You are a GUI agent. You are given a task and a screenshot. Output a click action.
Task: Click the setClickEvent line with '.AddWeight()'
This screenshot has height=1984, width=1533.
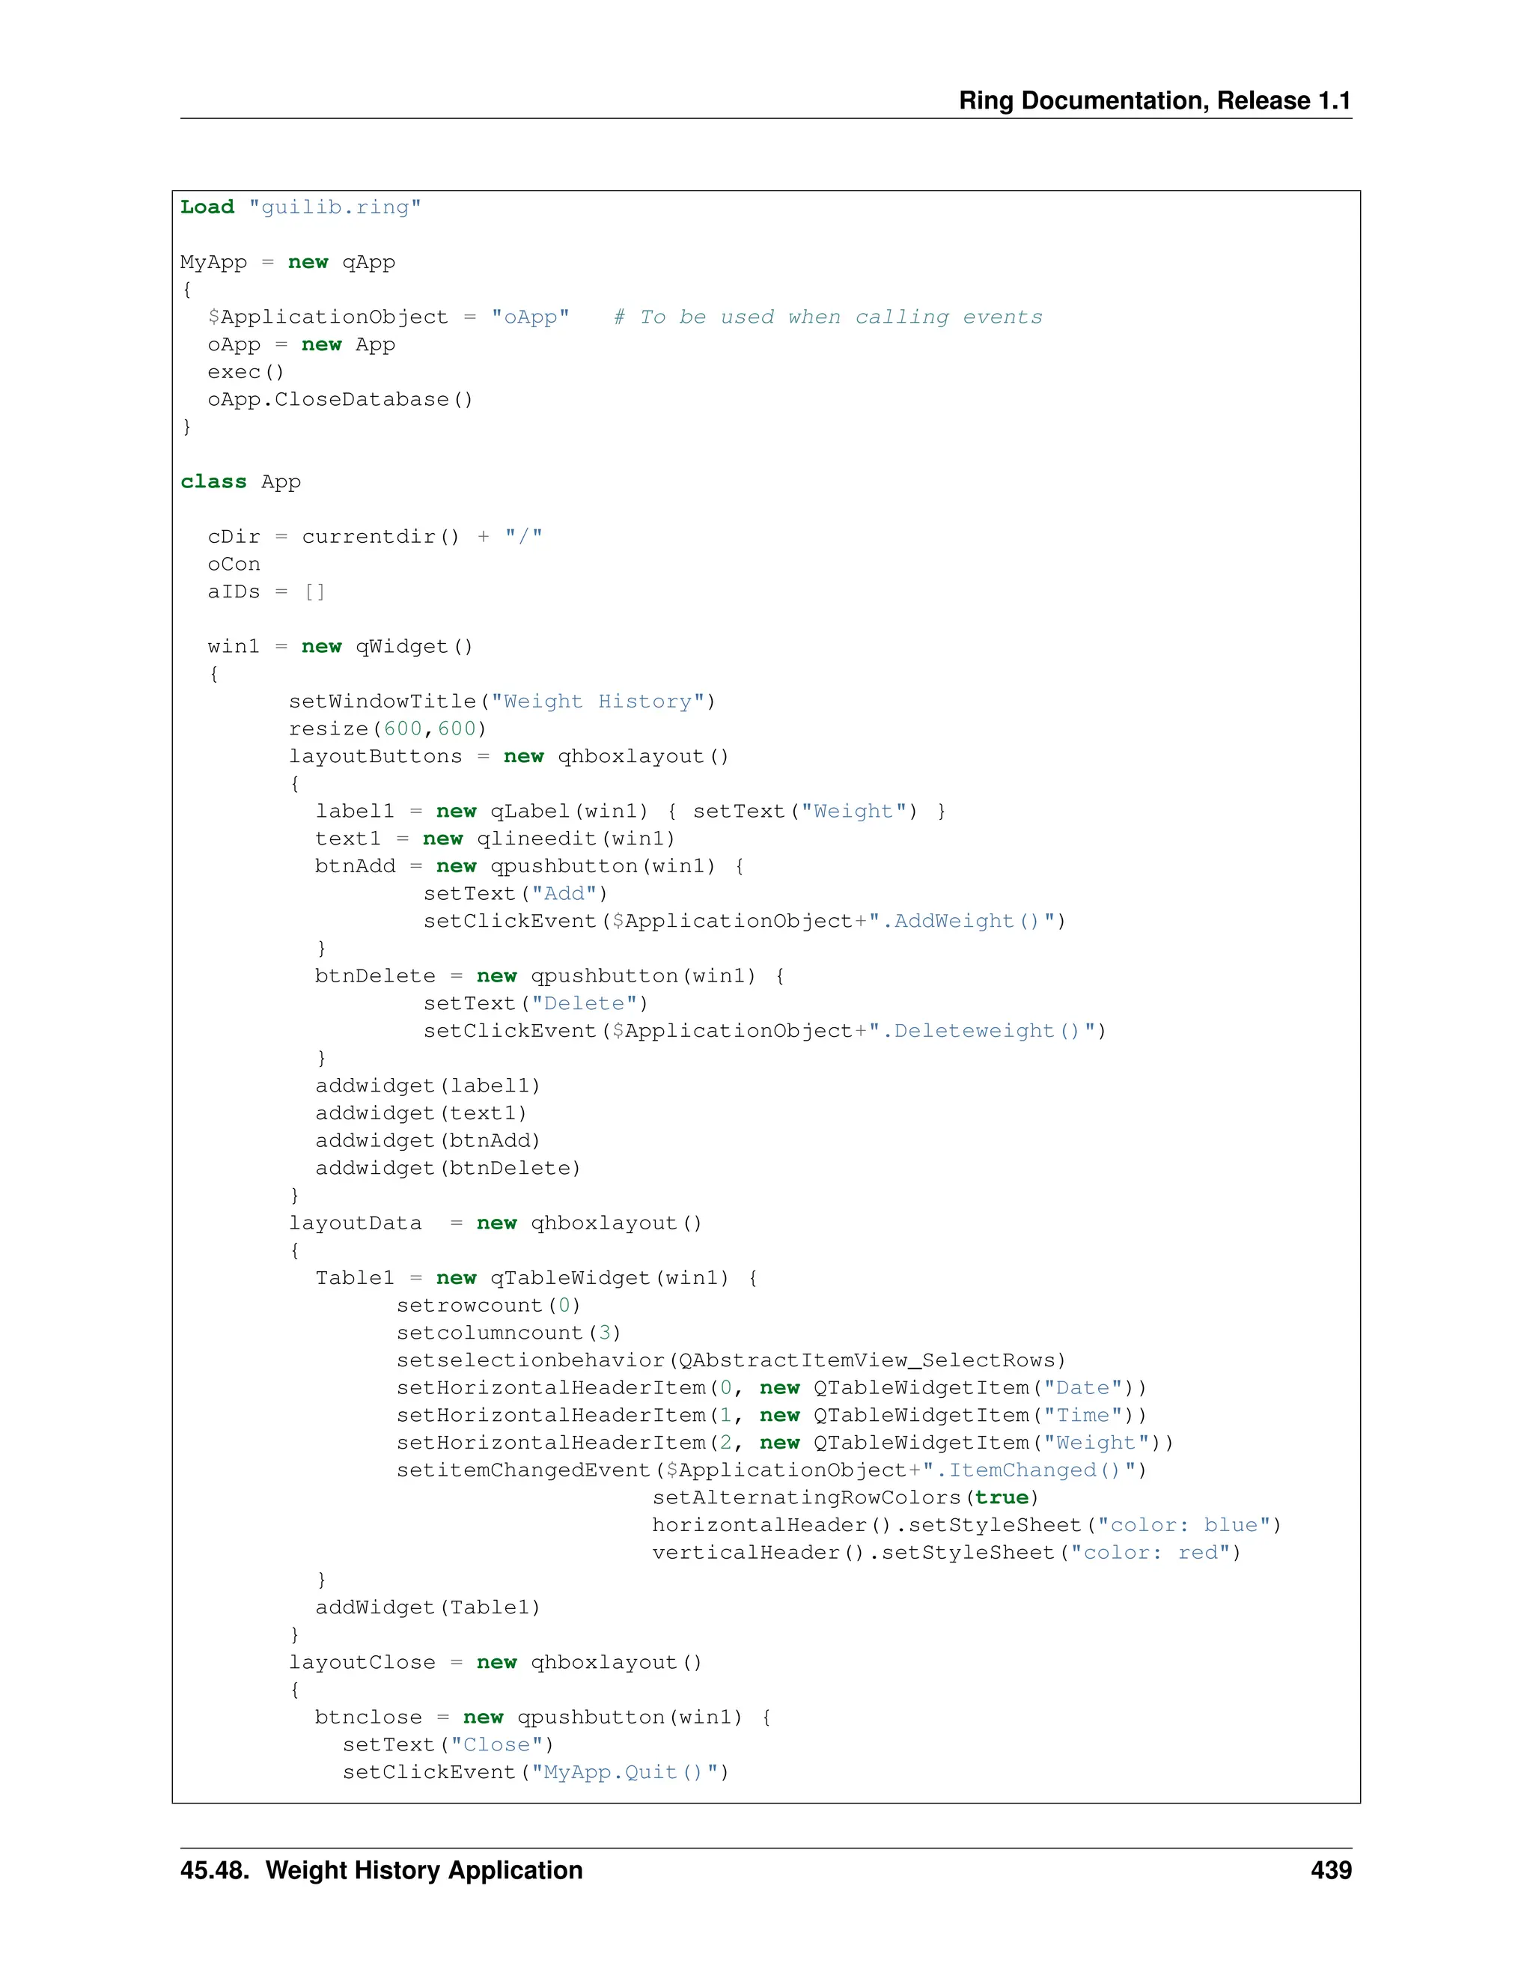(x=745, y=921)
